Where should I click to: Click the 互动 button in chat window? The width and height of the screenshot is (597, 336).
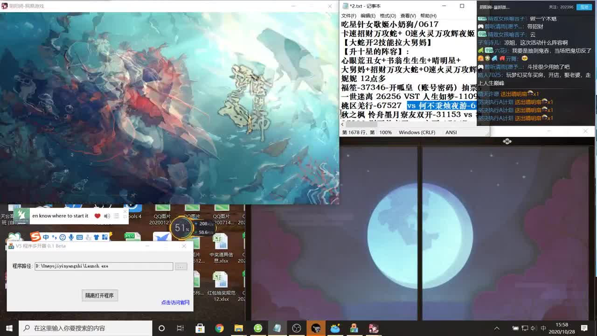(x=583, y=7)
